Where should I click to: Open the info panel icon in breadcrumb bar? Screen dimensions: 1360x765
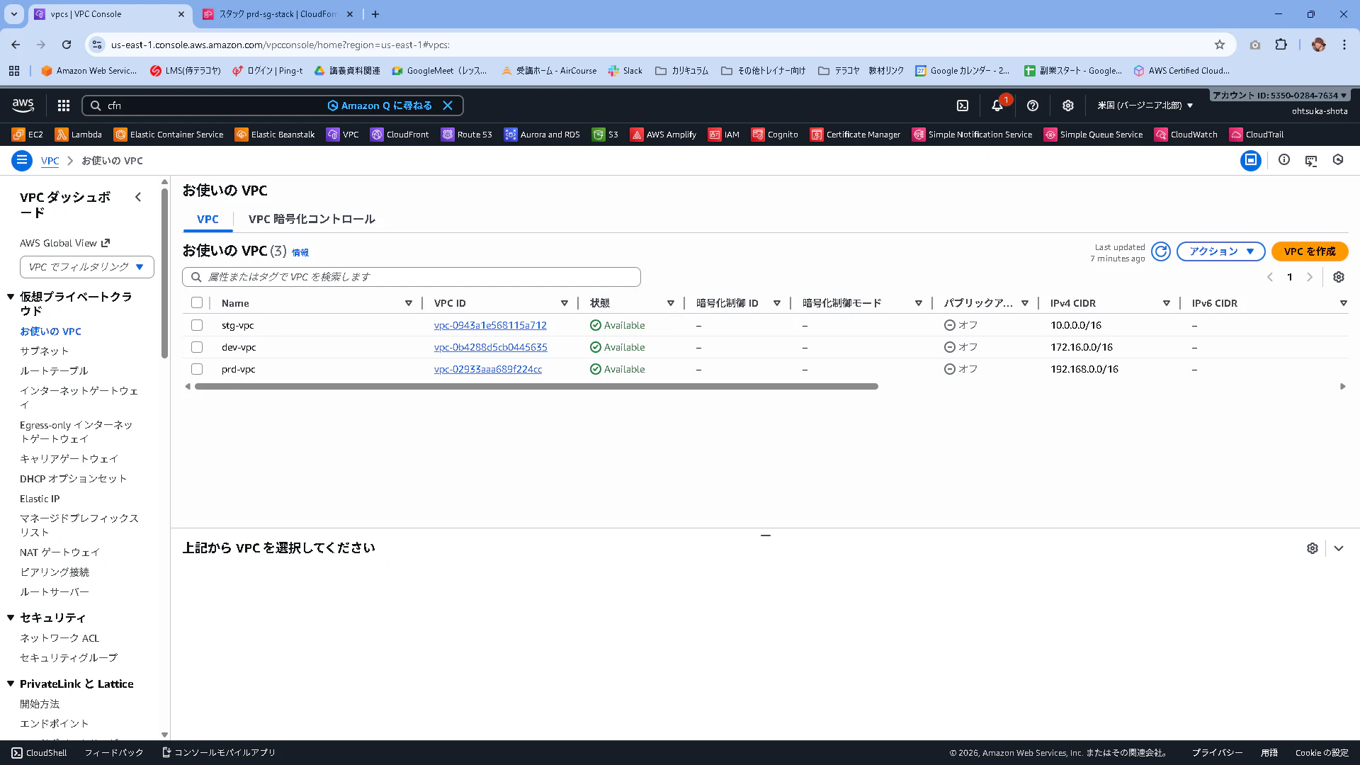[1284, 160]
